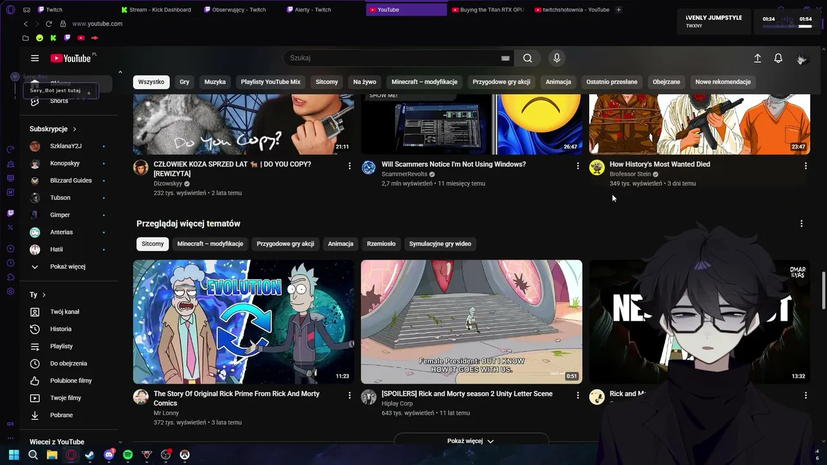This screenshot has width=827, height=465.
Task: Click the magnifier search button on YouTube
Action: tap(528, 58)
